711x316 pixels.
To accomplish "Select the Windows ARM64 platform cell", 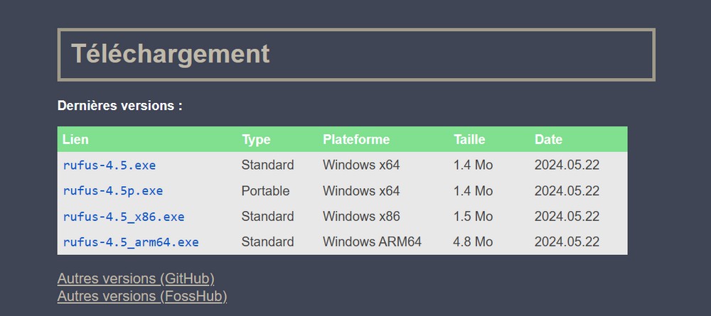I will (372, 242).
